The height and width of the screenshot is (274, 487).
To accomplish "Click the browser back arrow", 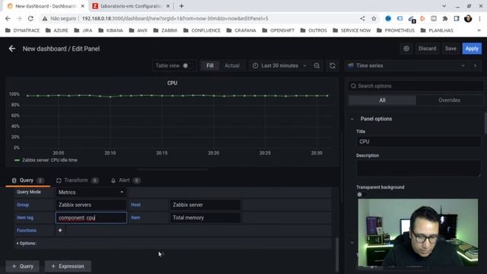I will pos(8,18).
